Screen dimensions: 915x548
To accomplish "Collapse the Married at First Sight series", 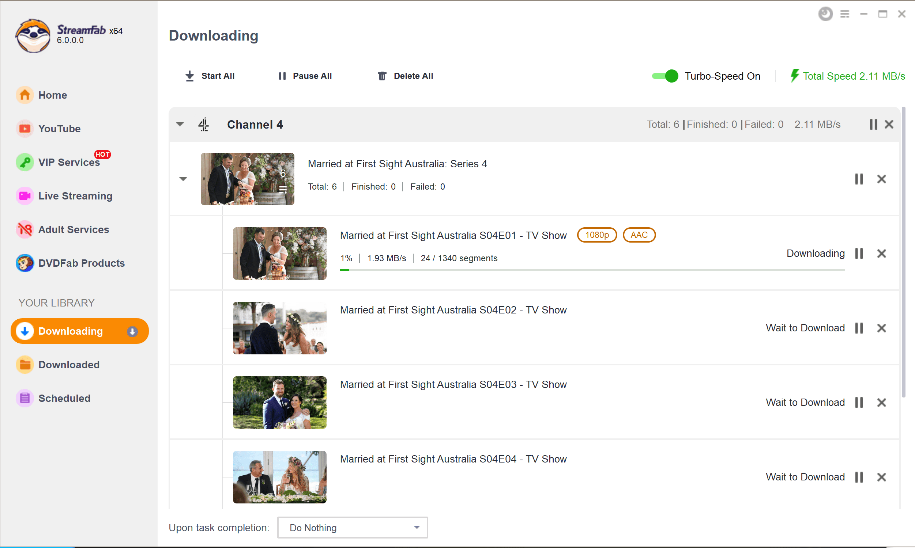I will 183,178.
